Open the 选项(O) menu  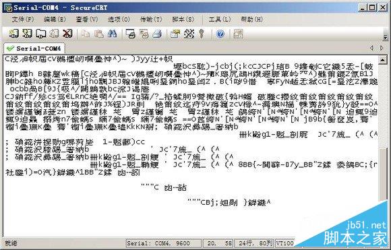point(119,20)
